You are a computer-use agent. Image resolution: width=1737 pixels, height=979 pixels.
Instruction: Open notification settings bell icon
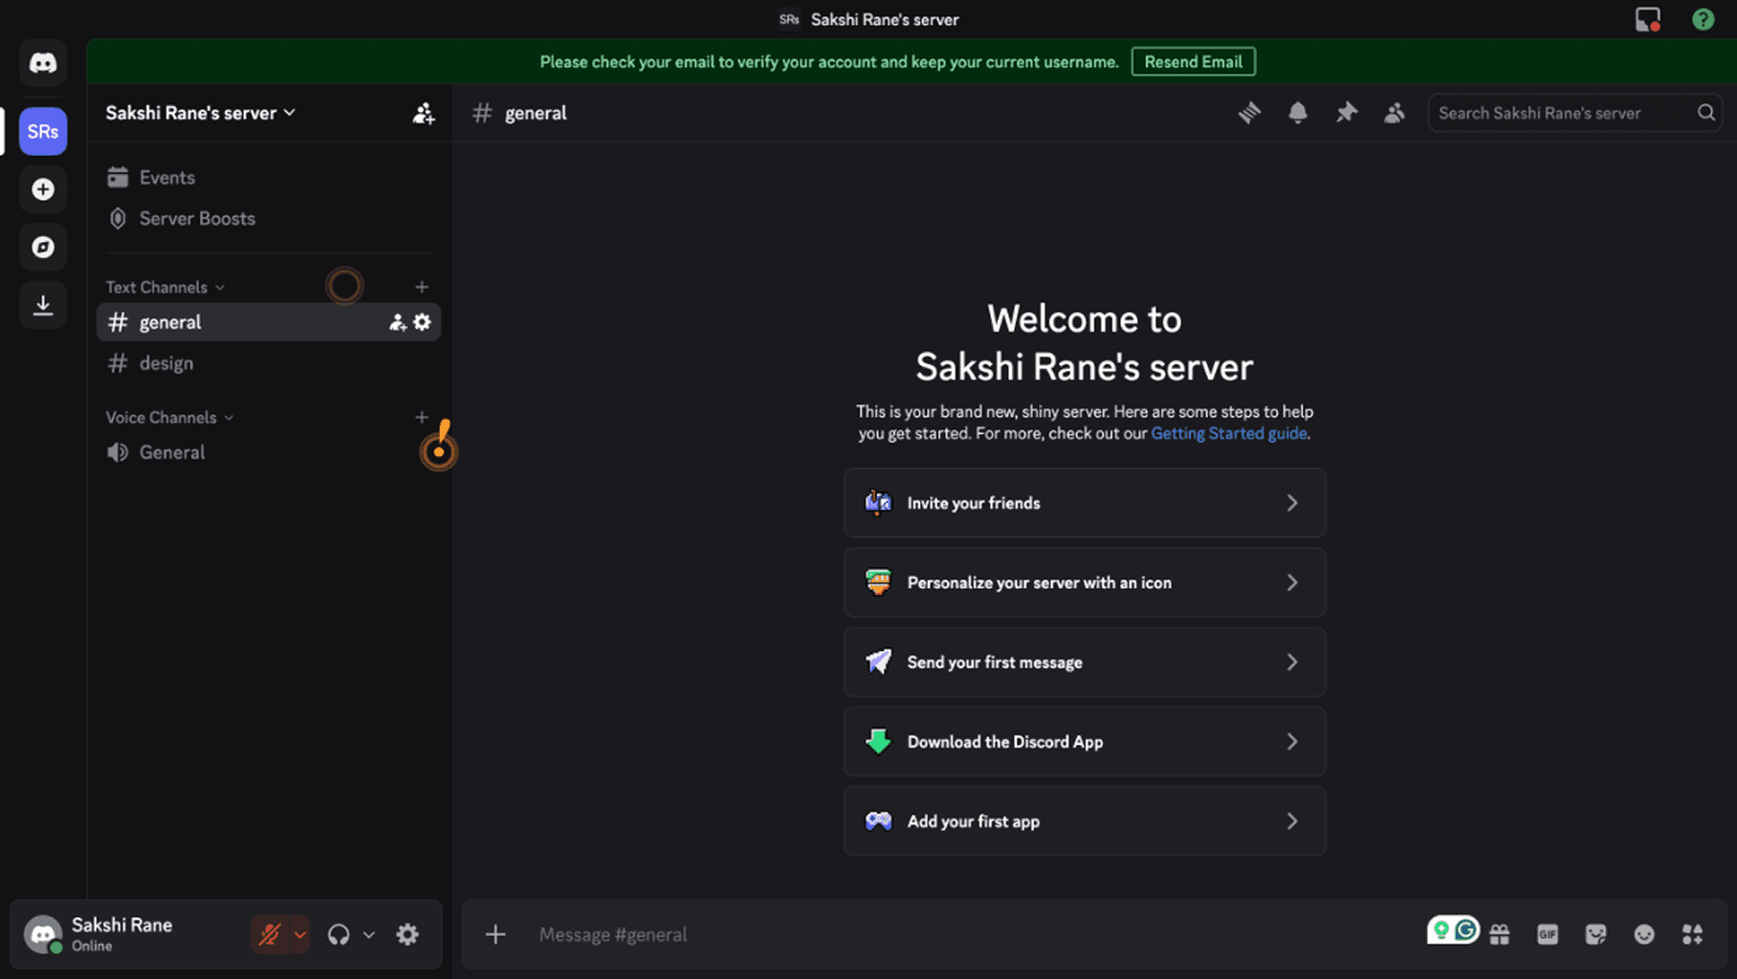1298,113
